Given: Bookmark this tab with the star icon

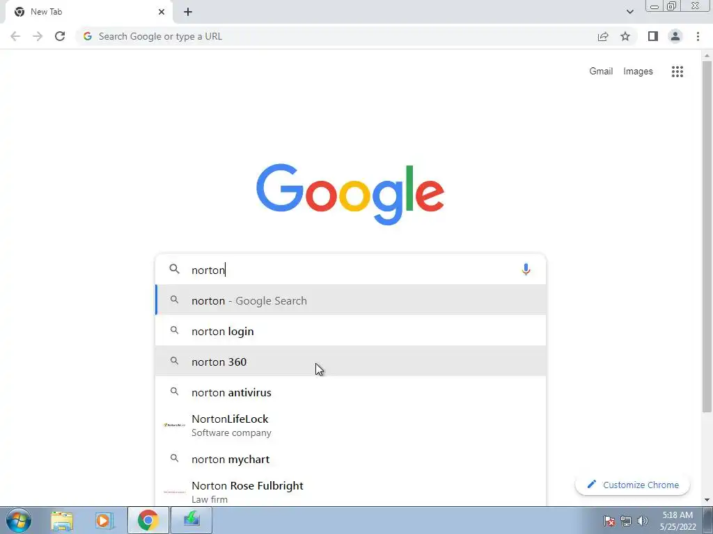Looking at the screenshot, I should pyautogui.click(x=625, y=36).
